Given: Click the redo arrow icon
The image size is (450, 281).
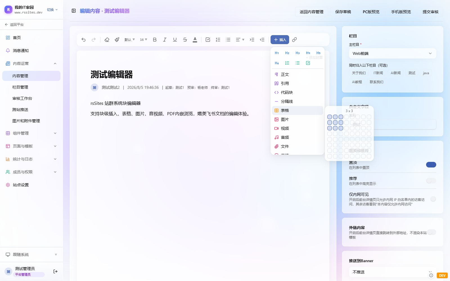Looking at the screenshot, I should 94,40.
